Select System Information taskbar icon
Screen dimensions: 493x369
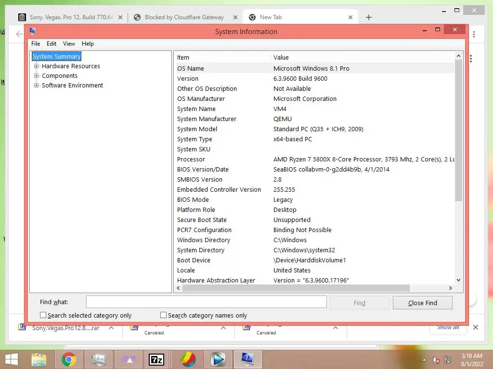click(247, 359)
